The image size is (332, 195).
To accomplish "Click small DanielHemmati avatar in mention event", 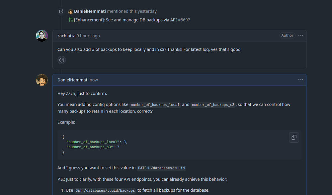I will (70, 12).
